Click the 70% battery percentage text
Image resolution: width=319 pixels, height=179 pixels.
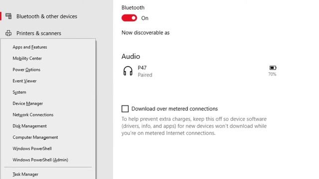pyautogui.click(x=272, y=74)
